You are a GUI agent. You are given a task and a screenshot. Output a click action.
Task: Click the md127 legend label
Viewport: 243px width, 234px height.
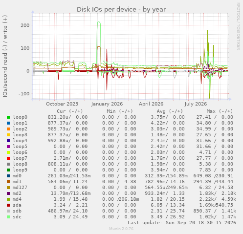pyautogui.click(x=20, y=188)
